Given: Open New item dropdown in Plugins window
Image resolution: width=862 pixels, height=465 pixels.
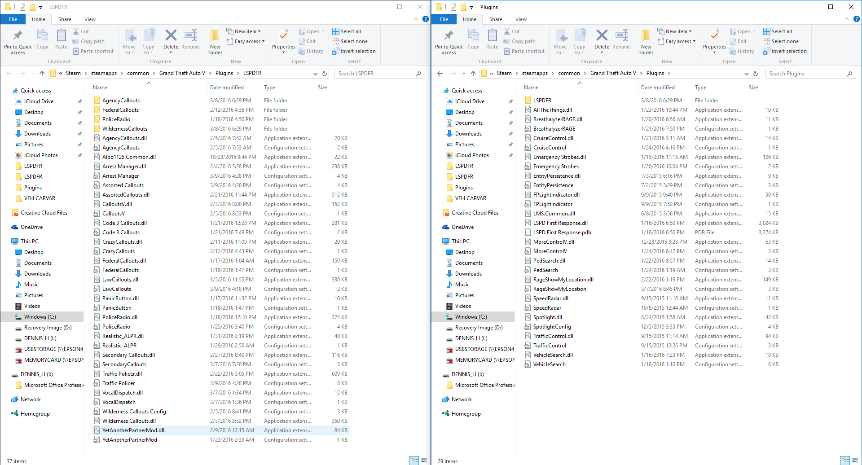Looking at the screenshot, I should pyautogui.click(x=674, y=31).
